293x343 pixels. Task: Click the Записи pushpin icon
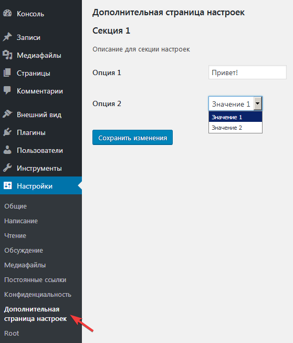[7, 37]
